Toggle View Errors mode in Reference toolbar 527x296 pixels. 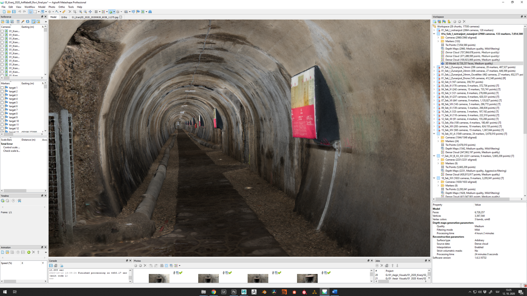[x=38, y=22]
